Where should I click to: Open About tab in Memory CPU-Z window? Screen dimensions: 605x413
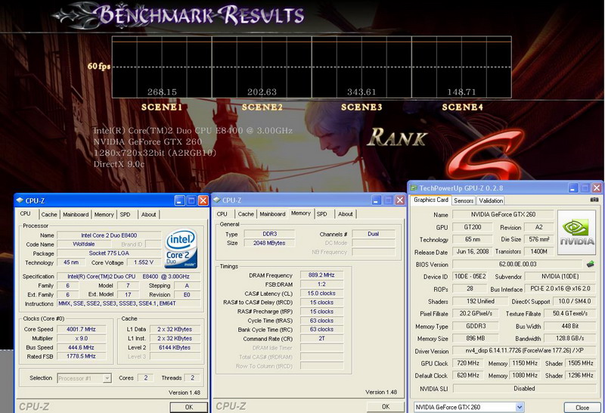coord(346,214)
